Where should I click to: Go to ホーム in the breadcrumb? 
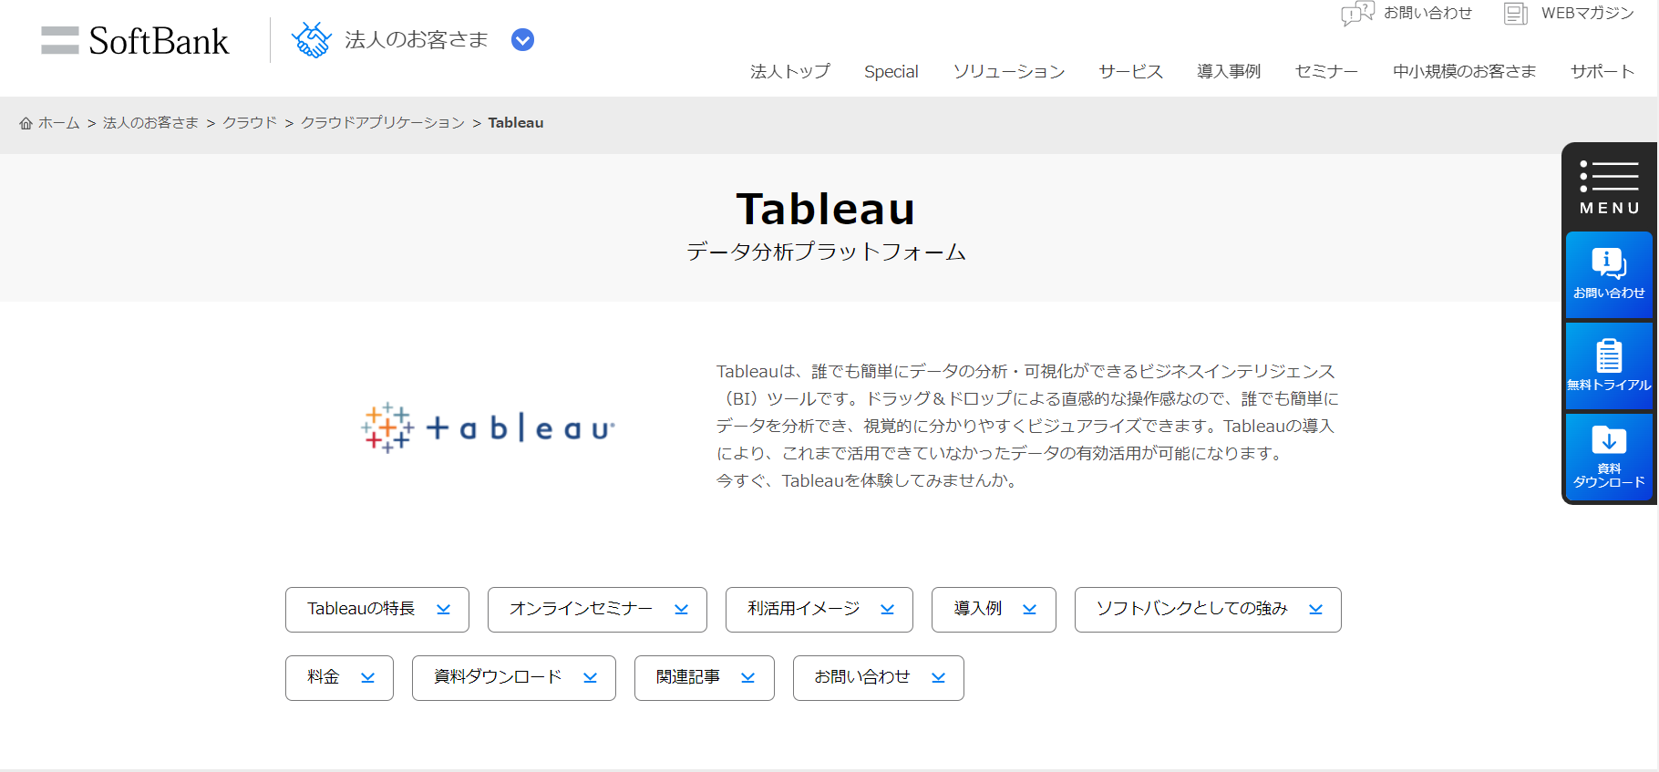(x=59, y=123)
